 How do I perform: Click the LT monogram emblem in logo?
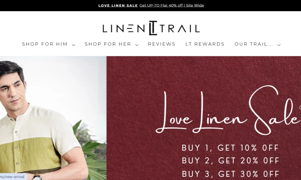153,28
